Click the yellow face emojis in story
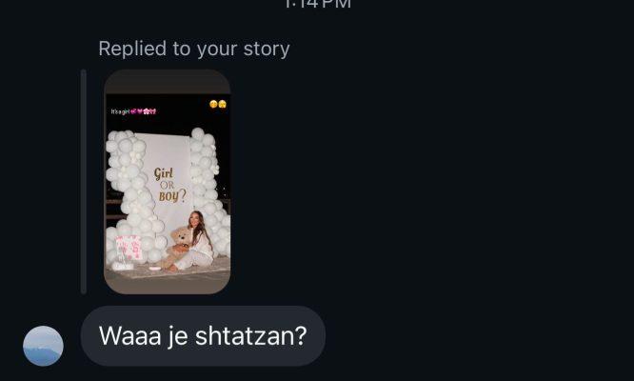This screenshot has width=634, height=381. point(218,105)
